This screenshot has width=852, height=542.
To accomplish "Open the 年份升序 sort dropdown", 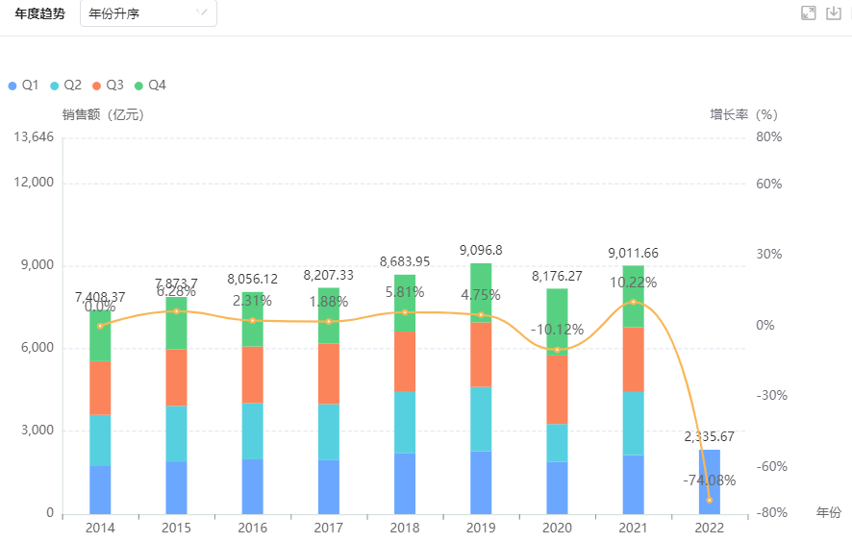I will pos(148,13).
